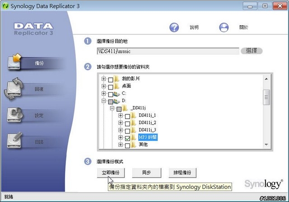The height and width of the screenshot is (202, 289).
Task: Select the _DS411j tree row label
Action: coord(138,108)
